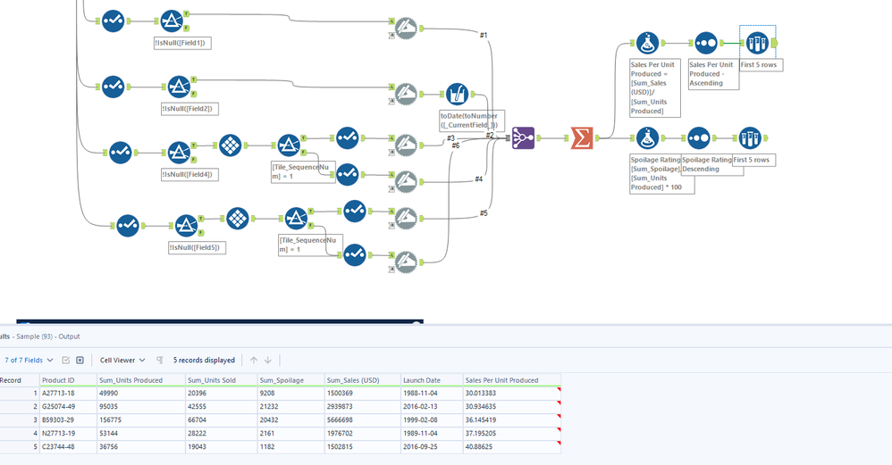Click the Launch Date cell 1988-11-04

point(431,393)
